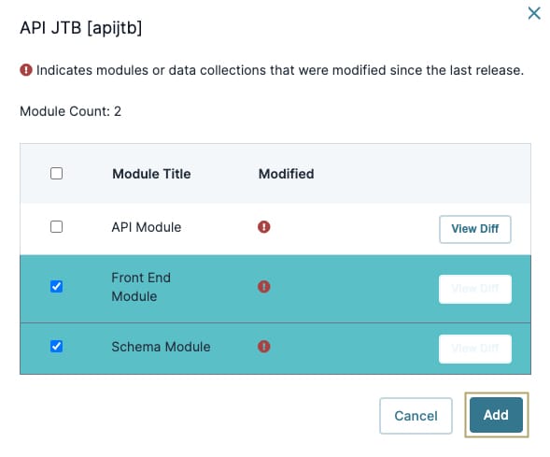
Task: Uncheck the Schema Module checkbox
Action: pyautogui.click(x=56, y=347)
